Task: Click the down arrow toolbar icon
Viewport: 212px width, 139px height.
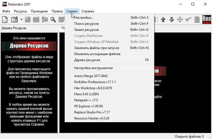Action: coord(172,20)
